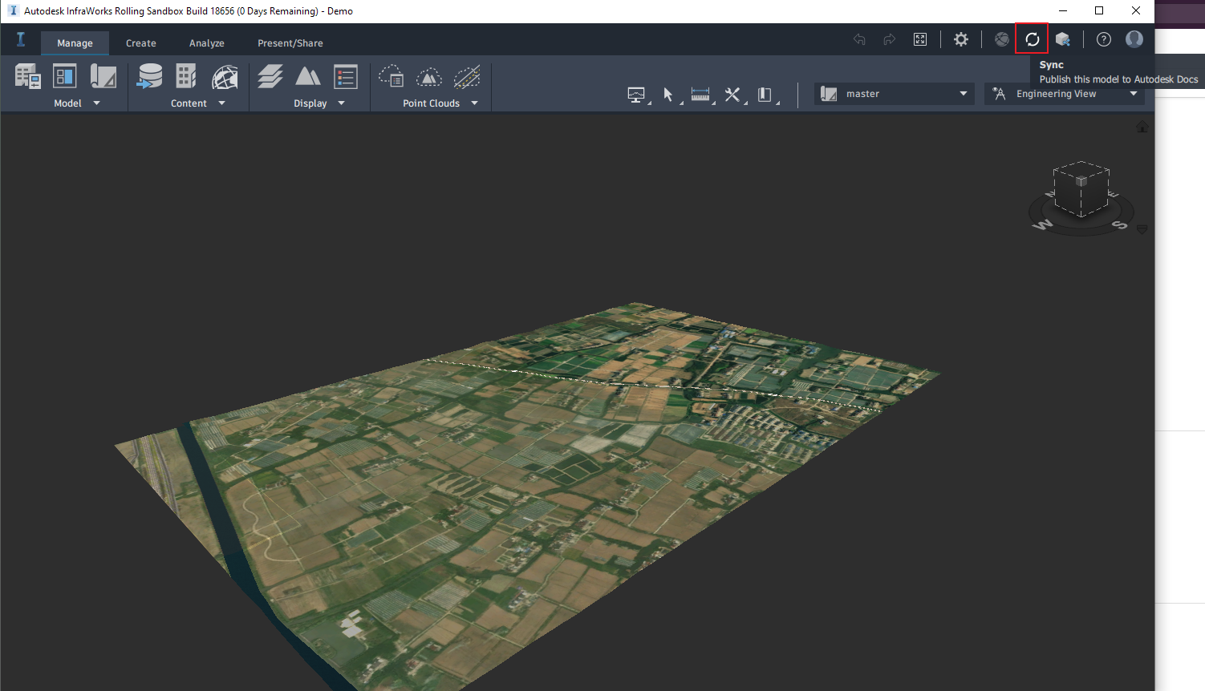Click the user account avatar
The image size is (1205, 691).
pos(1134,39)
